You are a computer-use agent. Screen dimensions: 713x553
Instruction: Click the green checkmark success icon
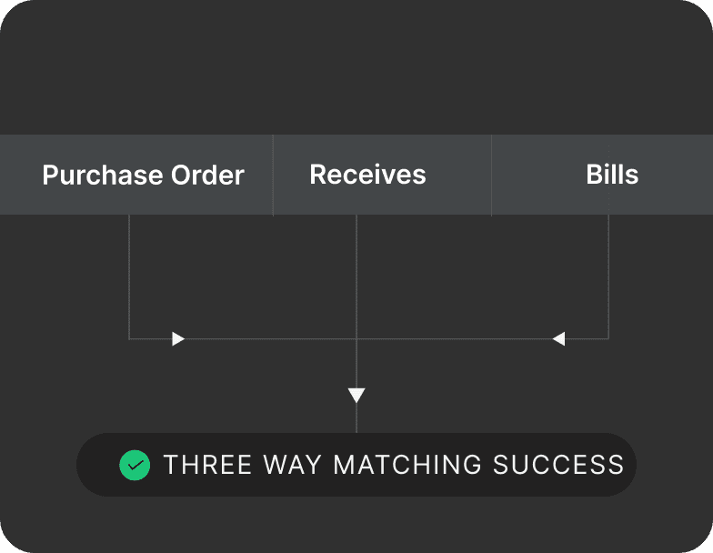pos(135,465)
